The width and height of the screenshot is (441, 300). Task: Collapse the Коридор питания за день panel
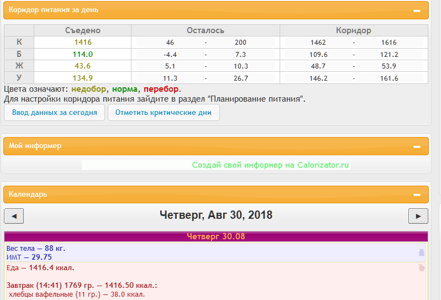coord(417,10)
